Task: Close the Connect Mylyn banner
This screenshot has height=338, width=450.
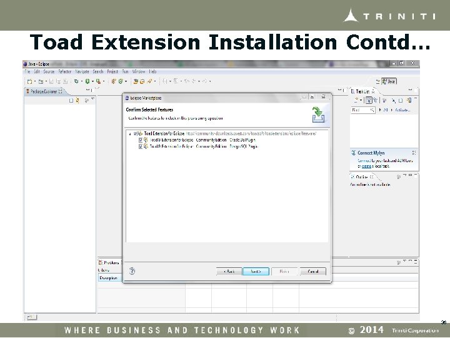Action: pyautogui.click(x=414, y=153)
